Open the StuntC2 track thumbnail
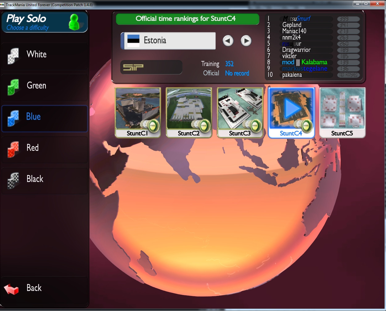Screen dimensions: 386x311 (x=189, y=112)
